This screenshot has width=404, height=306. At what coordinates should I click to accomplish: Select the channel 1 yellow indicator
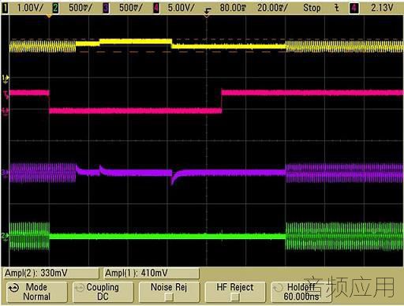[x=5, y=8]
